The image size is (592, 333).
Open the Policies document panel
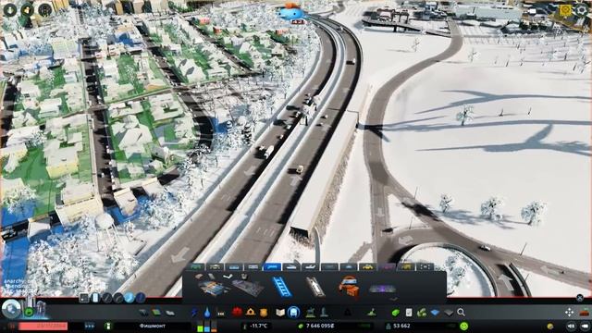[409, 313]
